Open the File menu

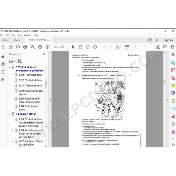(2, 35)
